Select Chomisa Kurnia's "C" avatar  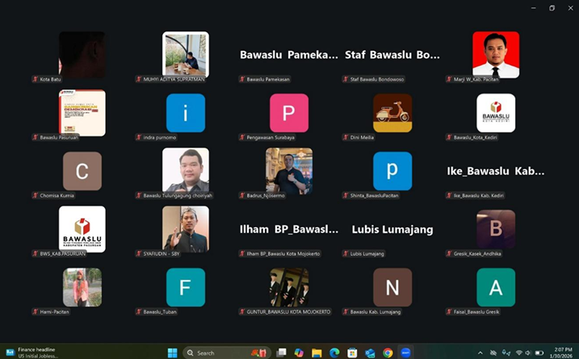[82, 171]
